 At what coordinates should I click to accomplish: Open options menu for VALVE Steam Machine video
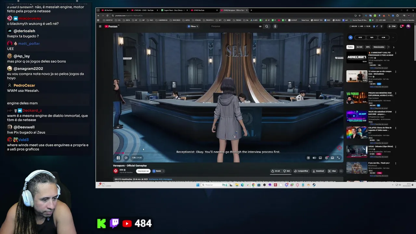coord(396,112)
